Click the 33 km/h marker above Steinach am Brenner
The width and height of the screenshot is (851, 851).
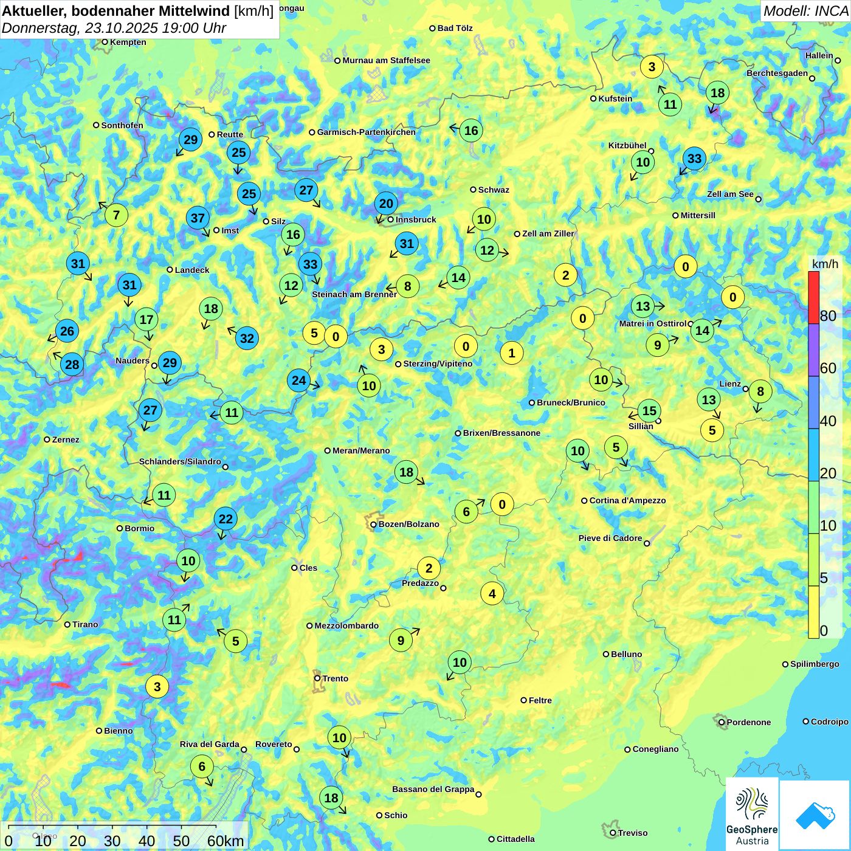310,264
